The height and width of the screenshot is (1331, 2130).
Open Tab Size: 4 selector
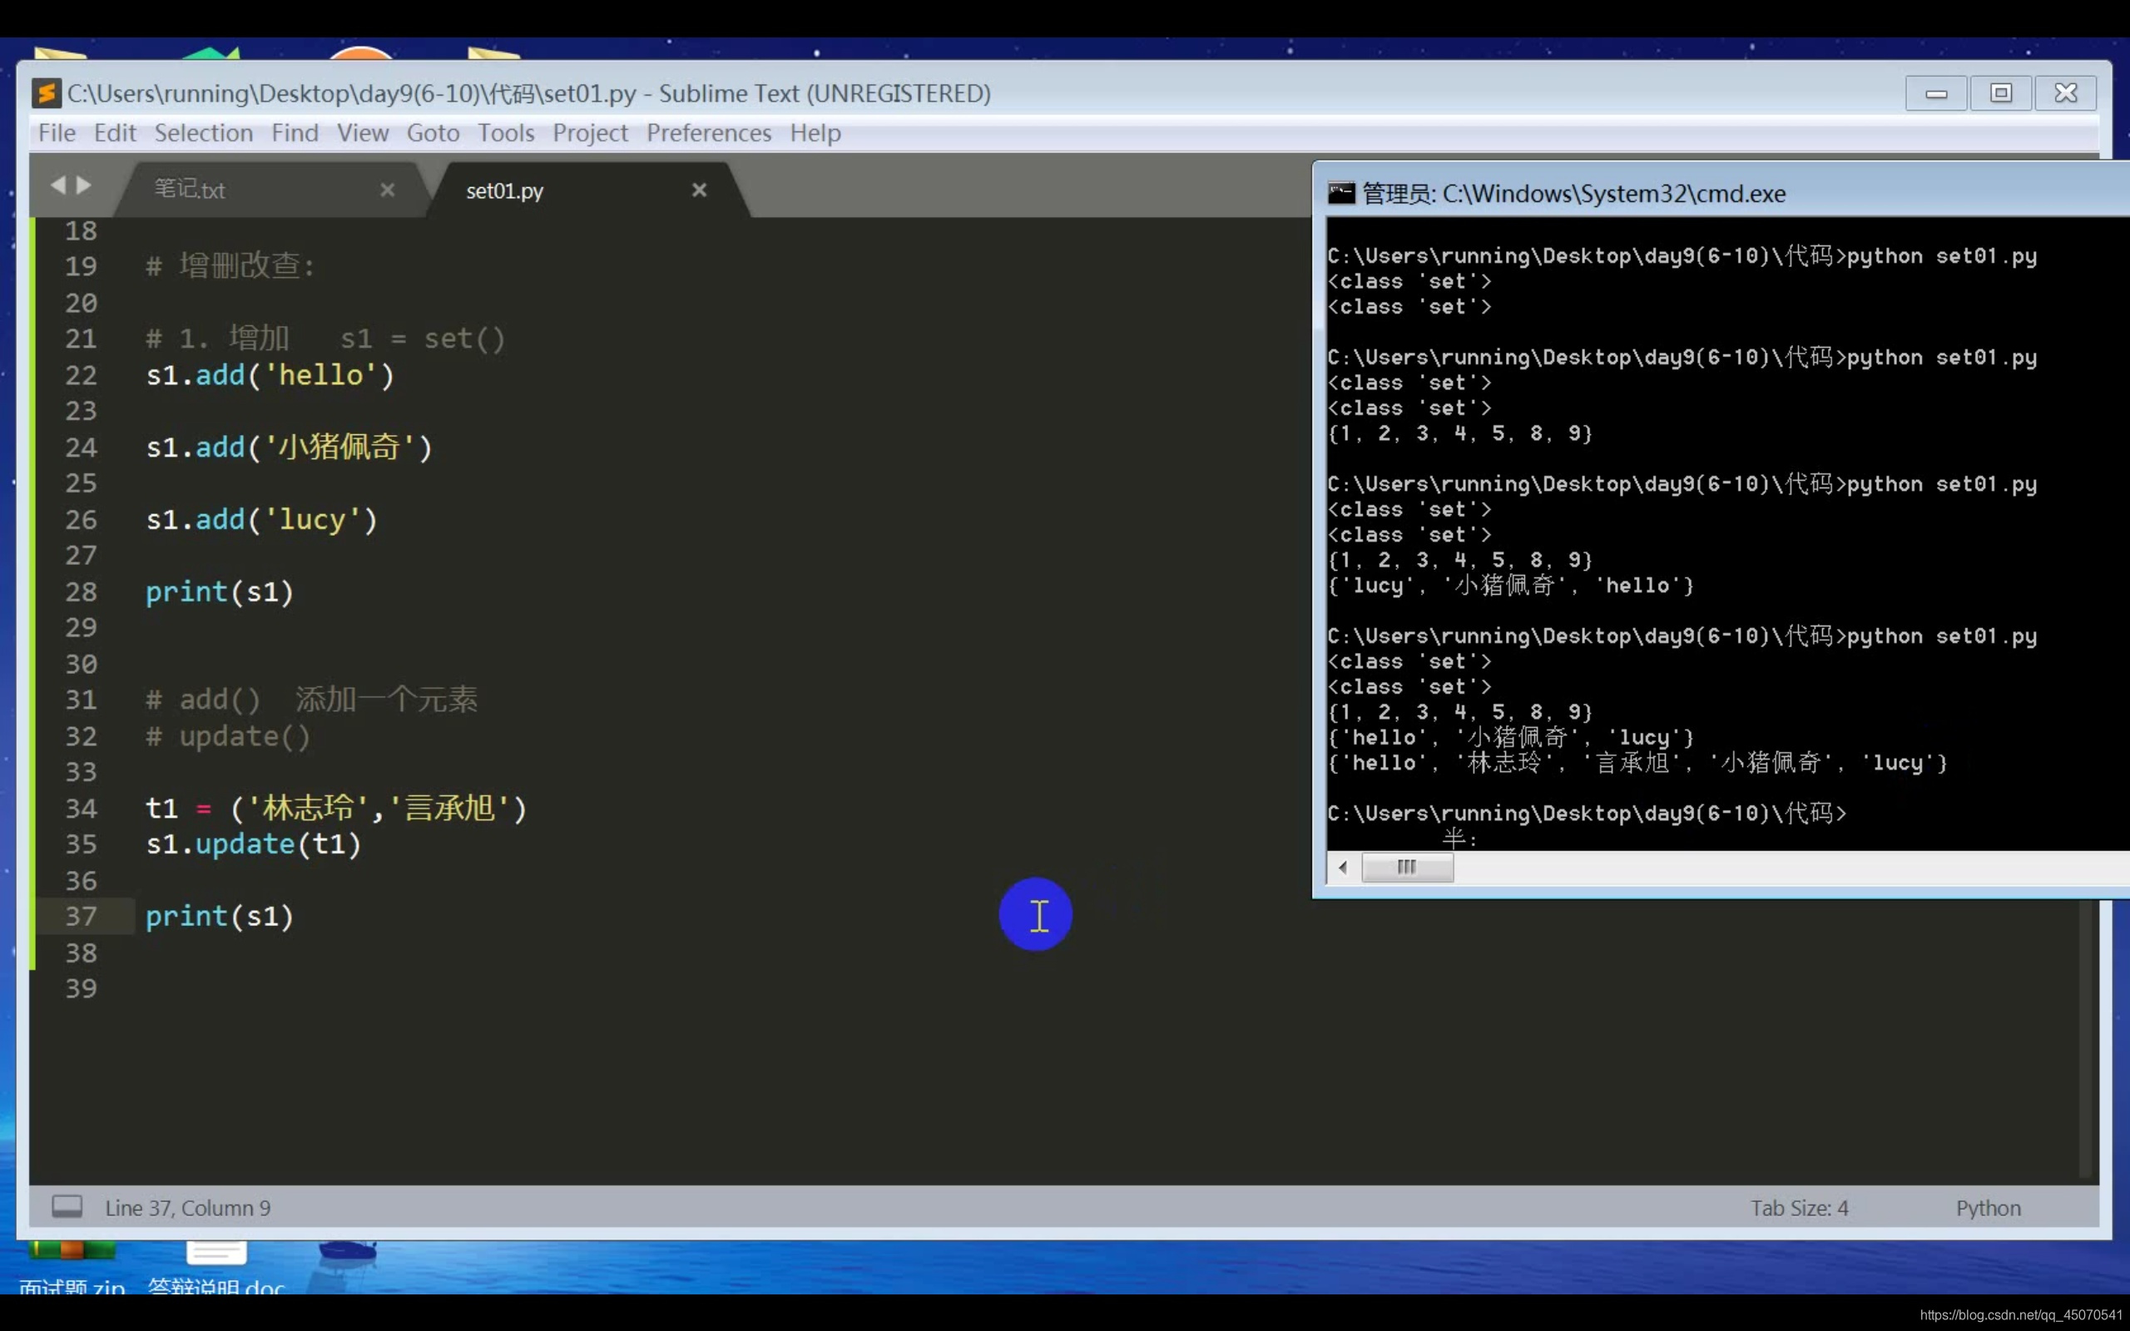click(x=1798, y=1208)
